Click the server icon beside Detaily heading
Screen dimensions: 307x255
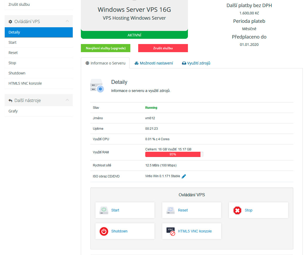click(97, 85)
